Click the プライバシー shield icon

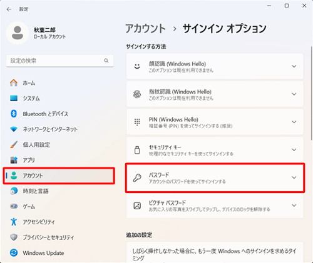pyautogui.click(x=14, y=237)
